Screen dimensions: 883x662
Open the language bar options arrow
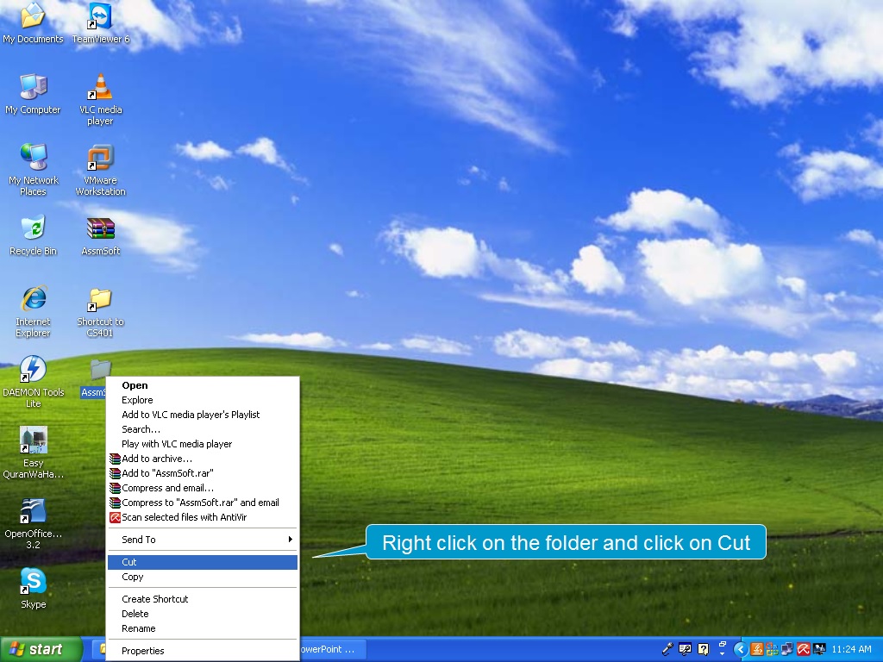[x=722, y=654]
